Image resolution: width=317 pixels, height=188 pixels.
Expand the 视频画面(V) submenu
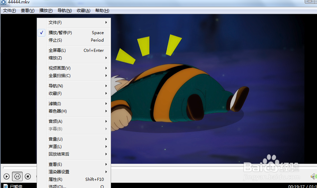(x=74, y=68)
